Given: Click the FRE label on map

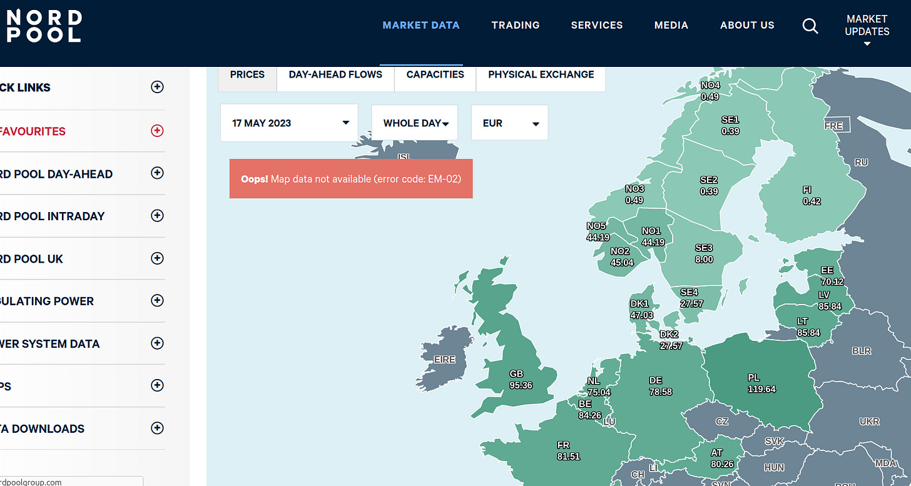Looking at the screenshot, I should [833, 126].
